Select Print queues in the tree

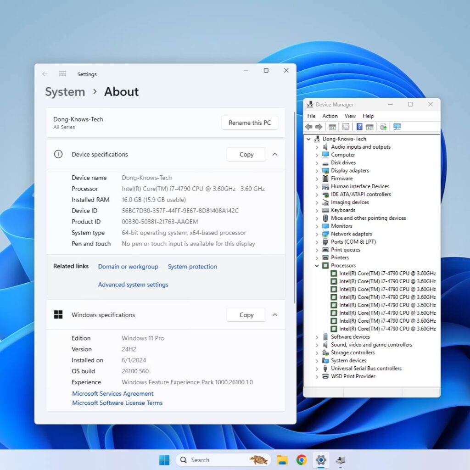[346, 250]
